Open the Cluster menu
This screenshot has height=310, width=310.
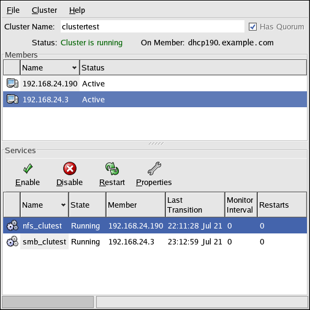tap(44, 10)
